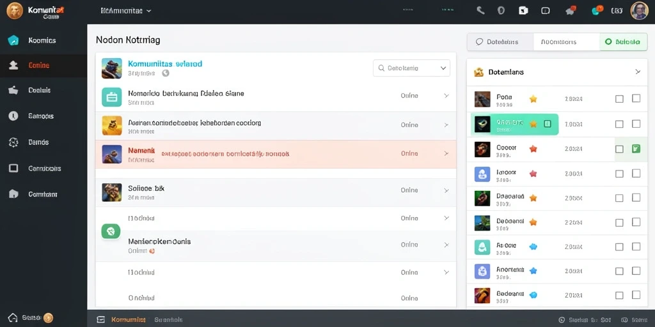Click the phone icon in top bar

coord(480,10)
